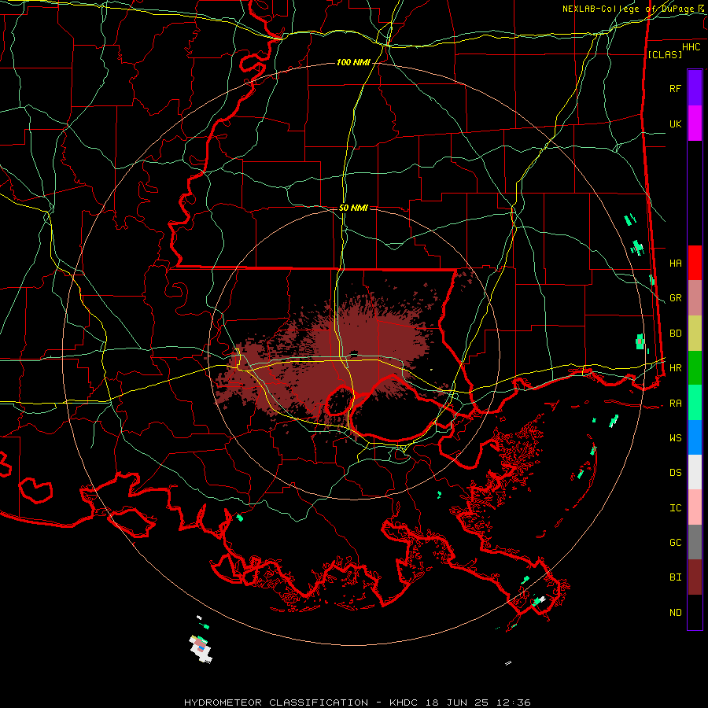Viewport: 708px width, 708px height.
Task: Click the KHDC radar site identifier
Action: [x=404, y=702]
